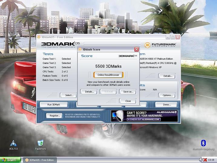Click the taskbar clock showing 13:18
The image size is (217, 163).
211,160
